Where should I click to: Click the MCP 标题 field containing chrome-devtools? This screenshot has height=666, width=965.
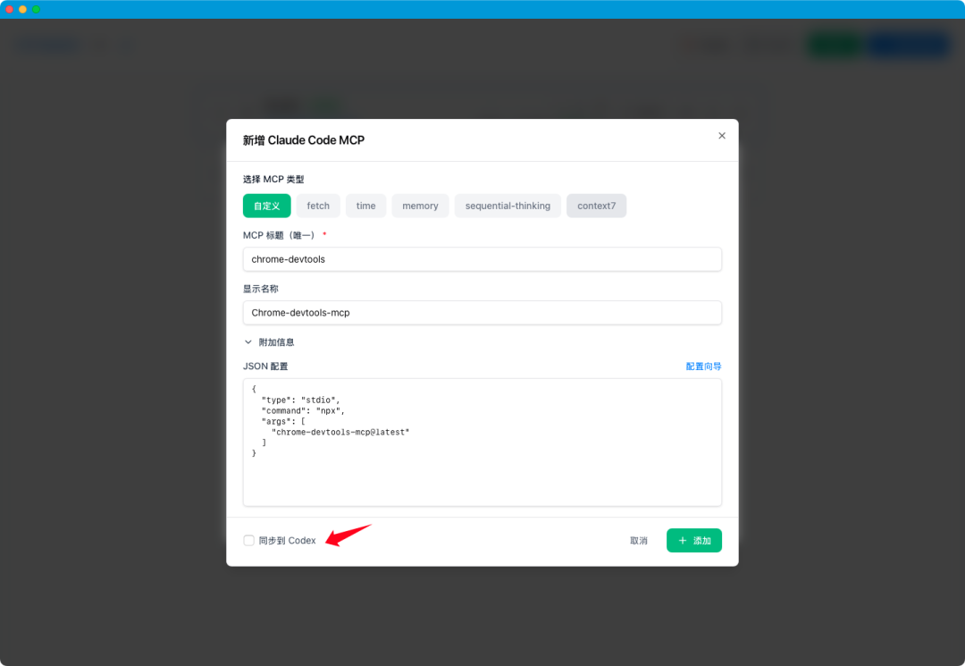coord(482,259)
